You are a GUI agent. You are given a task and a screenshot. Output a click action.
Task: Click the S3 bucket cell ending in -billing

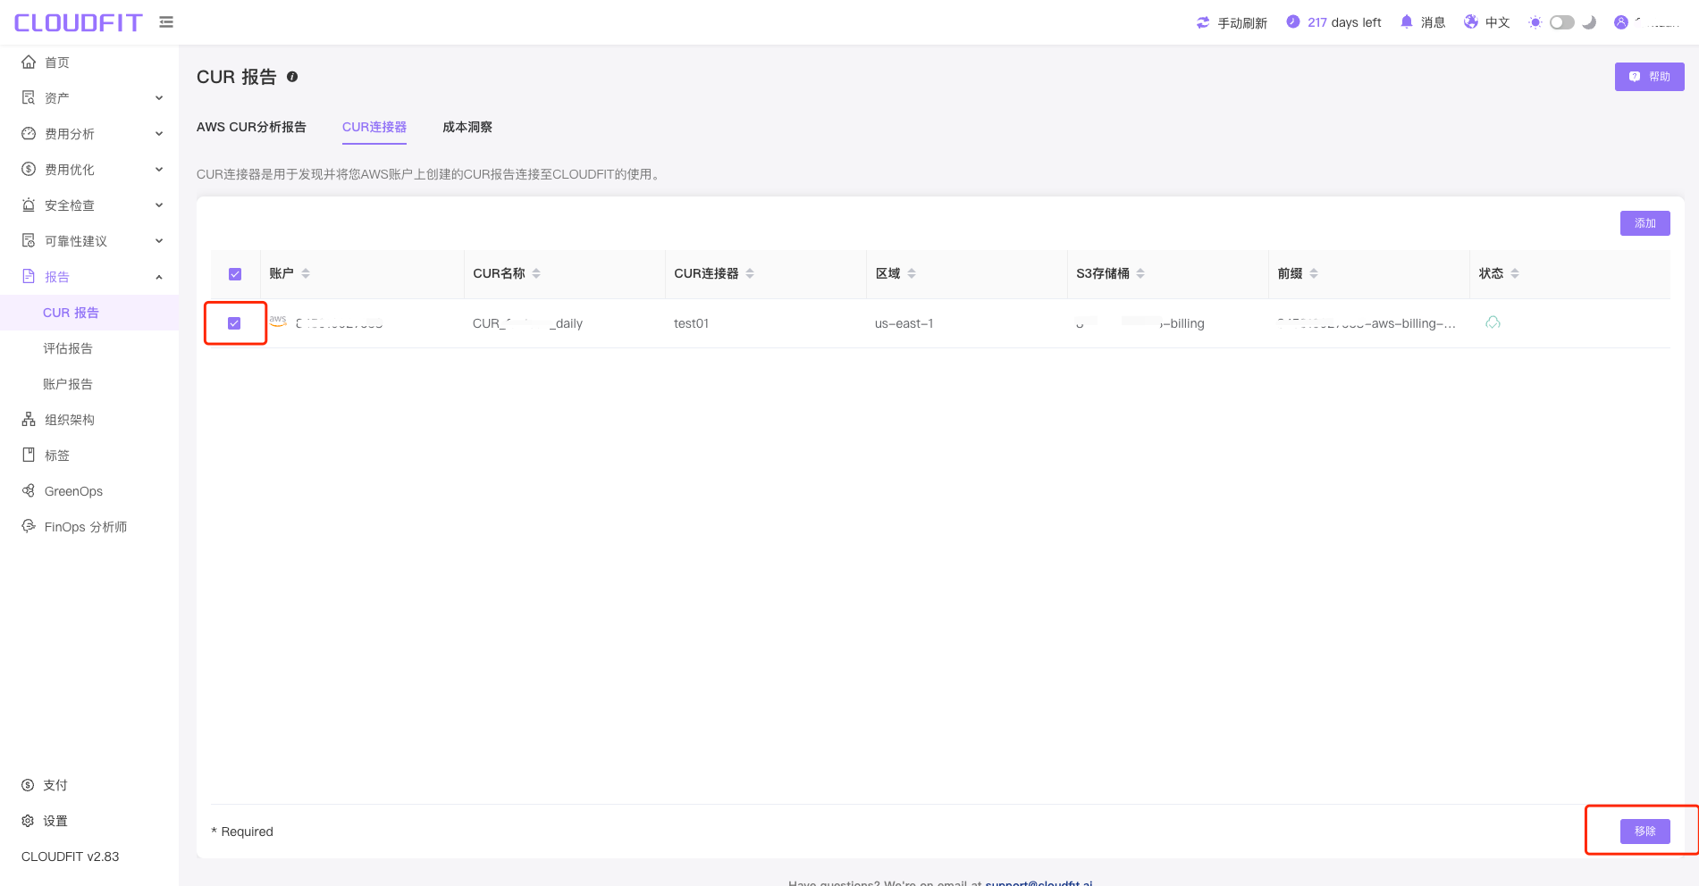tap(1140, 323)
